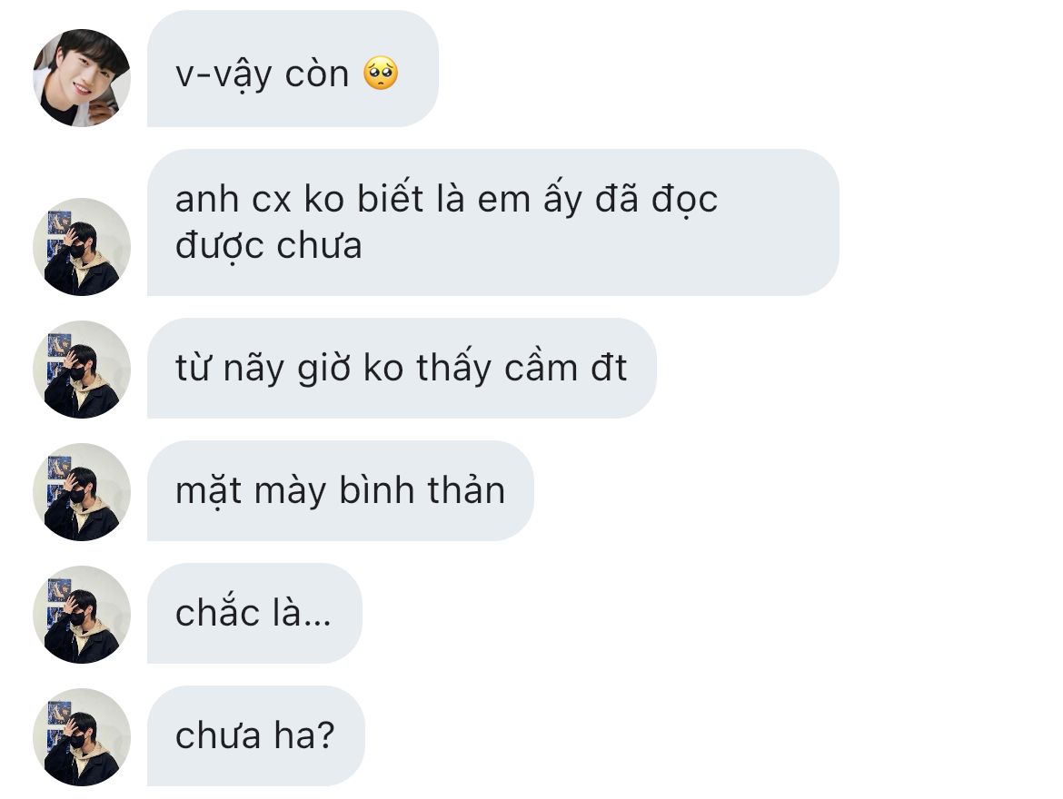Select the 'chắc là...' message bubble
The height and width of the screenshot is (799, 1063).
coord(254,613)
